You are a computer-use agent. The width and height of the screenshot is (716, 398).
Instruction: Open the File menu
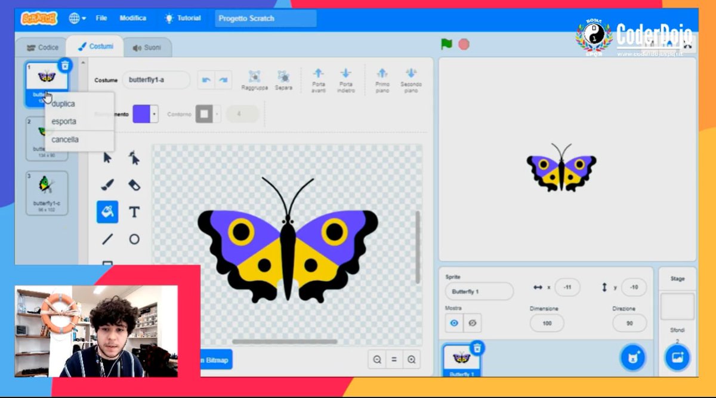point(101,18)
